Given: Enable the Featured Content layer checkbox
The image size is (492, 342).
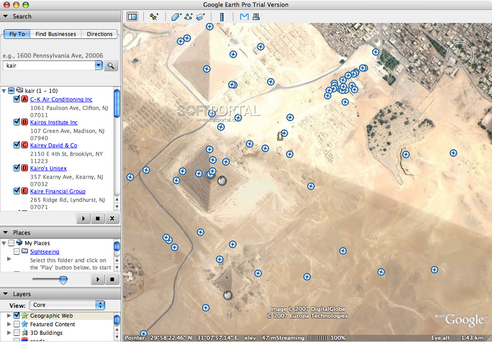Looking at the screenshot, I should click(17, 324).
